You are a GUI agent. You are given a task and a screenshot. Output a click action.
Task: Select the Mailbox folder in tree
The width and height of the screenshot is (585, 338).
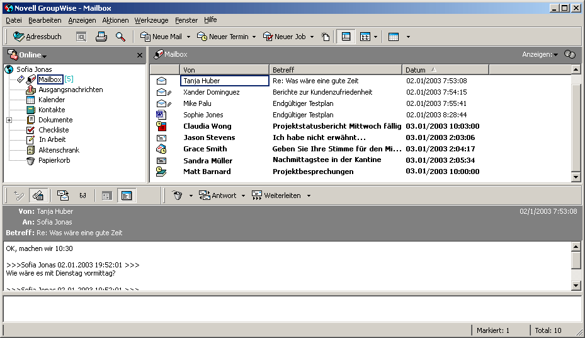(x=50, y=79)
